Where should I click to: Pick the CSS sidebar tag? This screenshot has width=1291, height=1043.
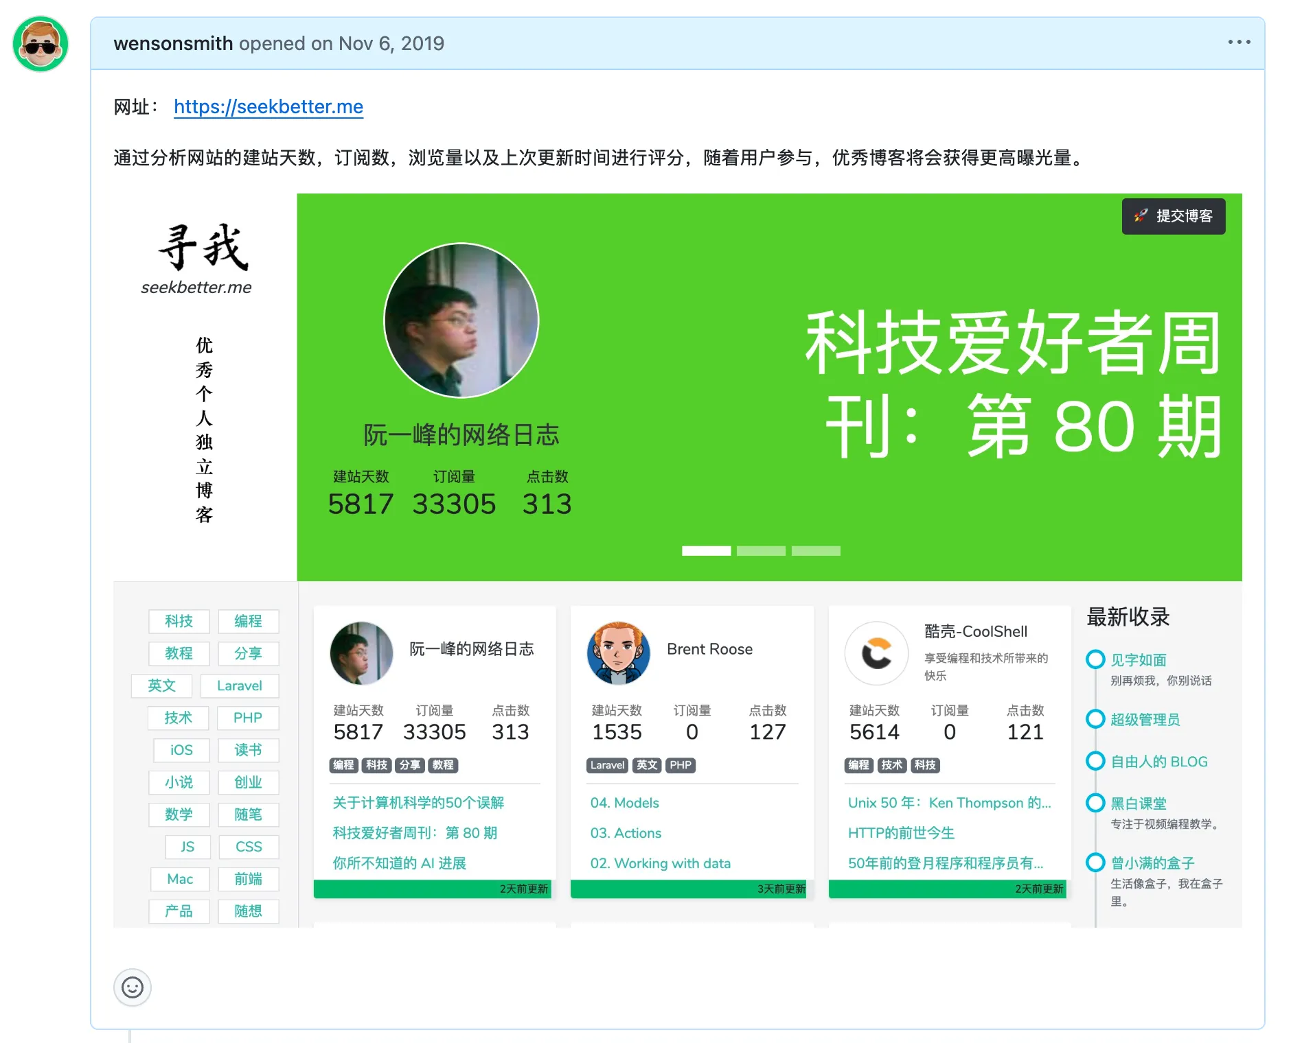(x=249, y=847)
